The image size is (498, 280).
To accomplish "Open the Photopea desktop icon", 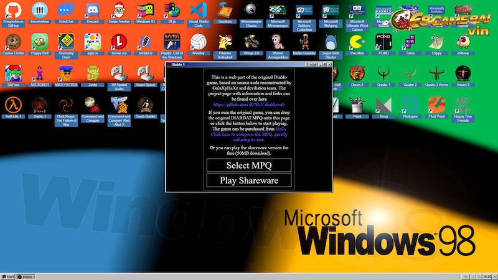I will tap(410, 104).
